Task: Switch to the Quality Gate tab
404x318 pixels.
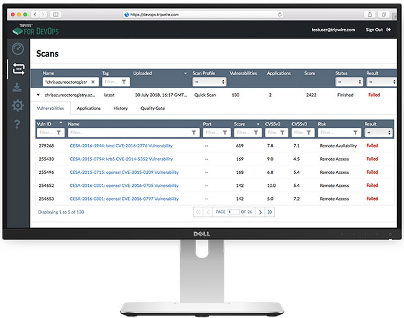Action: pos(152,108)
